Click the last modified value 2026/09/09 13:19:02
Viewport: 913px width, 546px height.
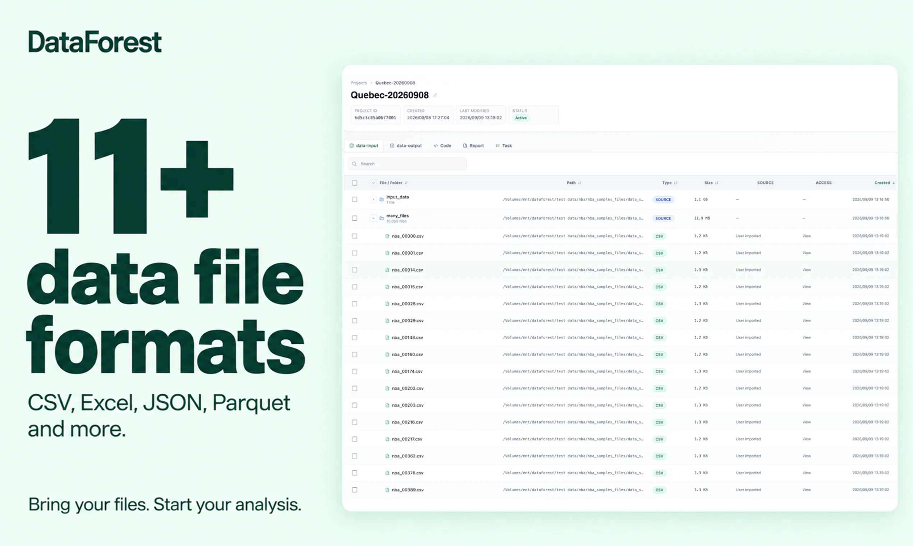[481, 118]
